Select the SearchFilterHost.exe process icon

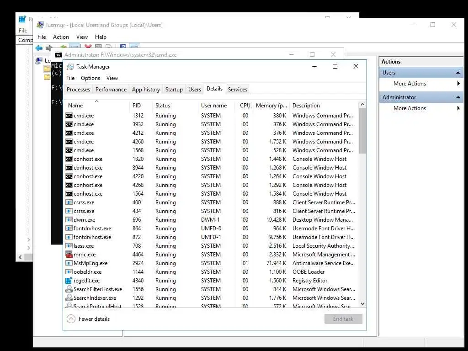coord(69,289)
